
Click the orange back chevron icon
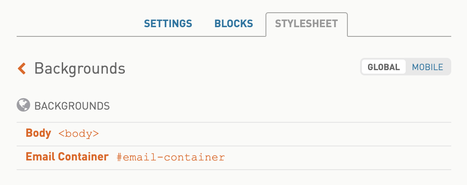[22, 68]
